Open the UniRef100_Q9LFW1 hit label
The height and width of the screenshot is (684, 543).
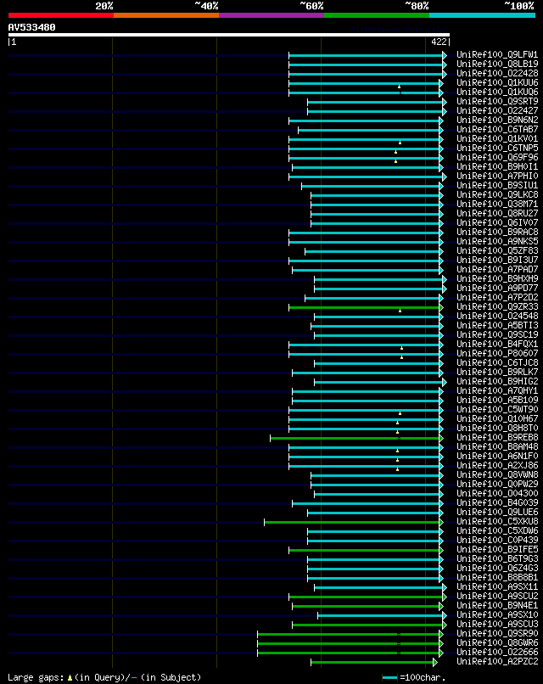tap(497, 55)
